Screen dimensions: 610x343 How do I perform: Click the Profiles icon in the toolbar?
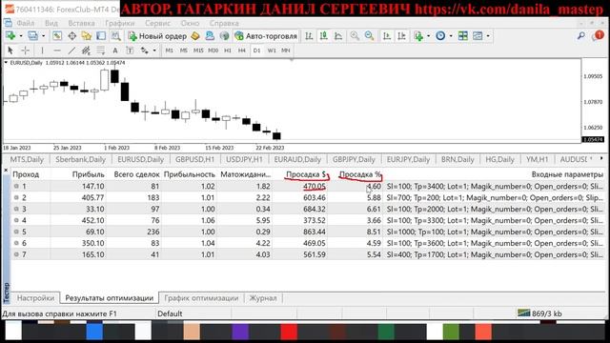(x=33, y=36)
